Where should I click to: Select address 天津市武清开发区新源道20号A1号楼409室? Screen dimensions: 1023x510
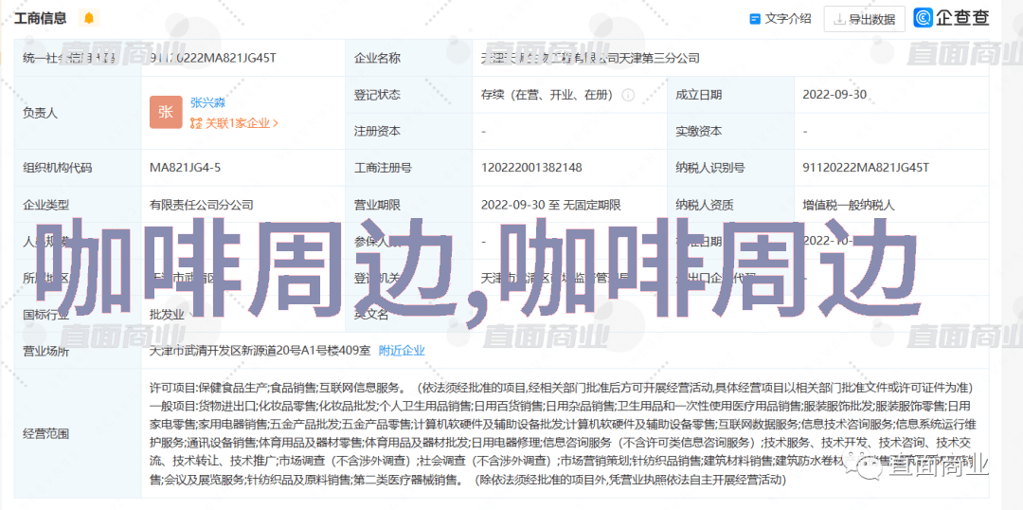[260, 351]
